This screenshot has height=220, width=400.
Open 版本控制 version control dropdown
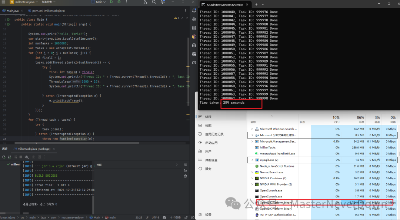(x=49, y=2)
